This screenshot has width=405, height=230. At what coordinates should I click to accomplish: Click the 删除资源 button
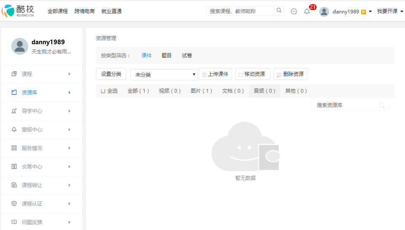click(x=290, y=74)
